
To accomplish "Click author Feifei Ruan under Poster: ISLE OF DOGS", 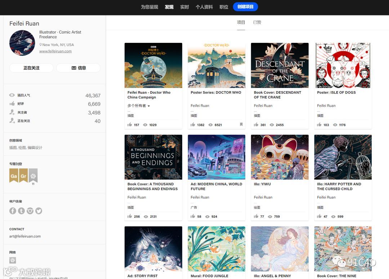I will [x=326, y=106].
